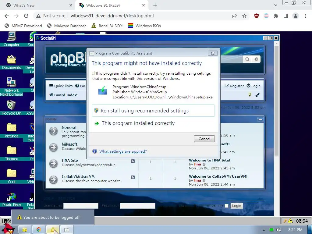Open a new browser tab
The image size is (312, 234).
tap(155, 5)
